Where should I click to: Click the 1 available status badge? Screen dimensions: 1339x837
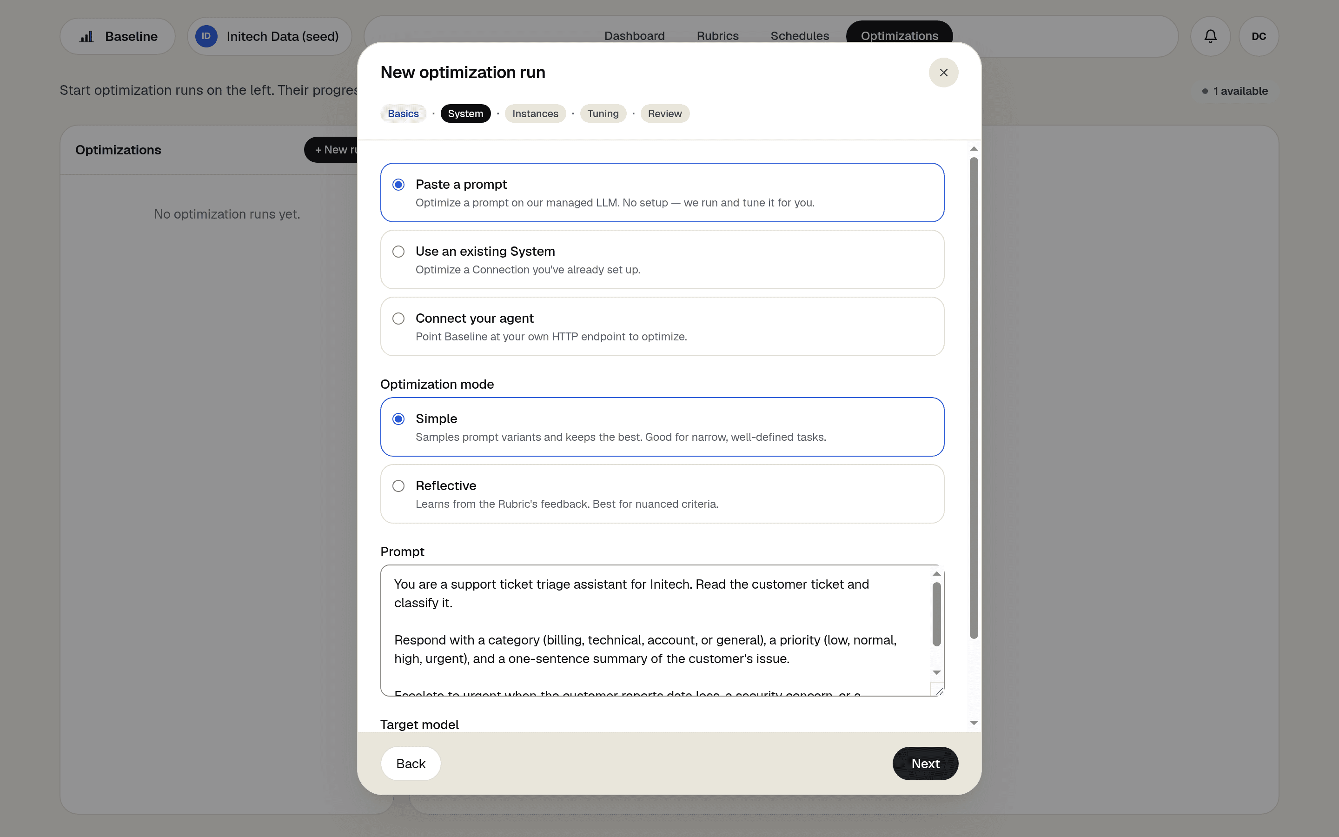pos(1234,91)
